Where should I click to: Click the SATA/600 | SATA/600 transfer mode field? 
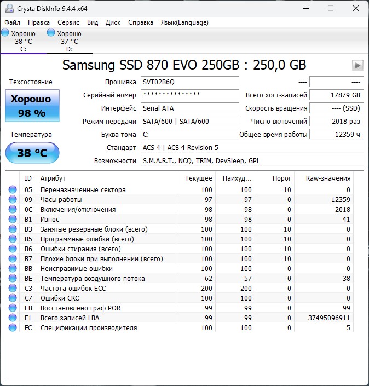pos(189,122)
